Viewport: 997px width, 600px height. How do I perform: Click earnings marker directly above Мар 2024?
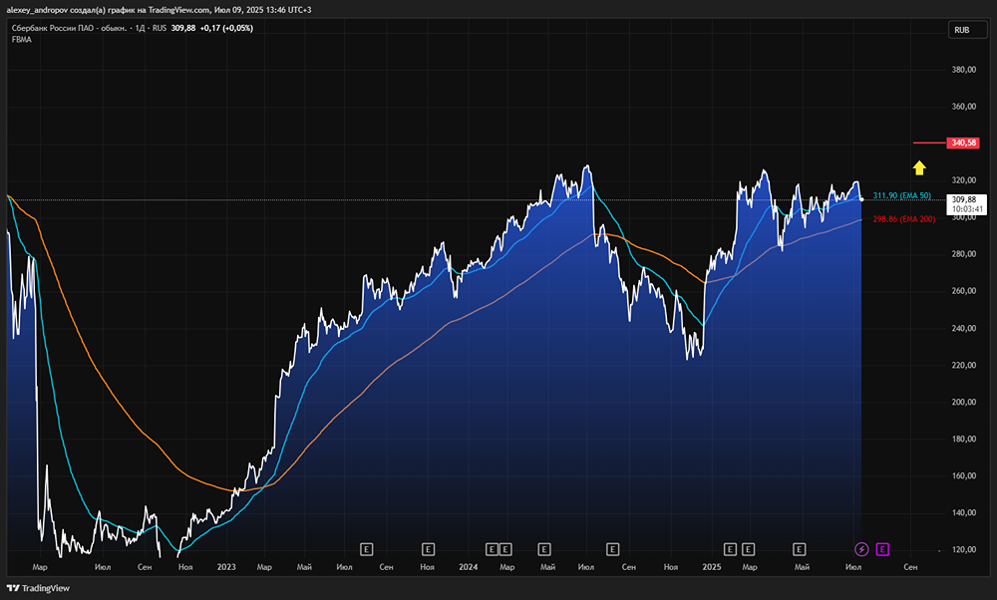[x=505, y=549]
